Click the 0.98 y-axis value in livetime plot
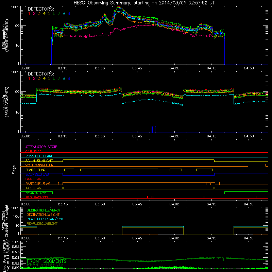Viewport: 272px width, 272px height. click(x=16, y=247)
